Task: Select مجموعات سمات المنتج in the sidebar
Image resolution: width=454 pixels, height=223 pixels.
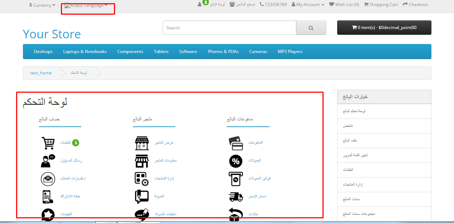Action: (384, 214)
